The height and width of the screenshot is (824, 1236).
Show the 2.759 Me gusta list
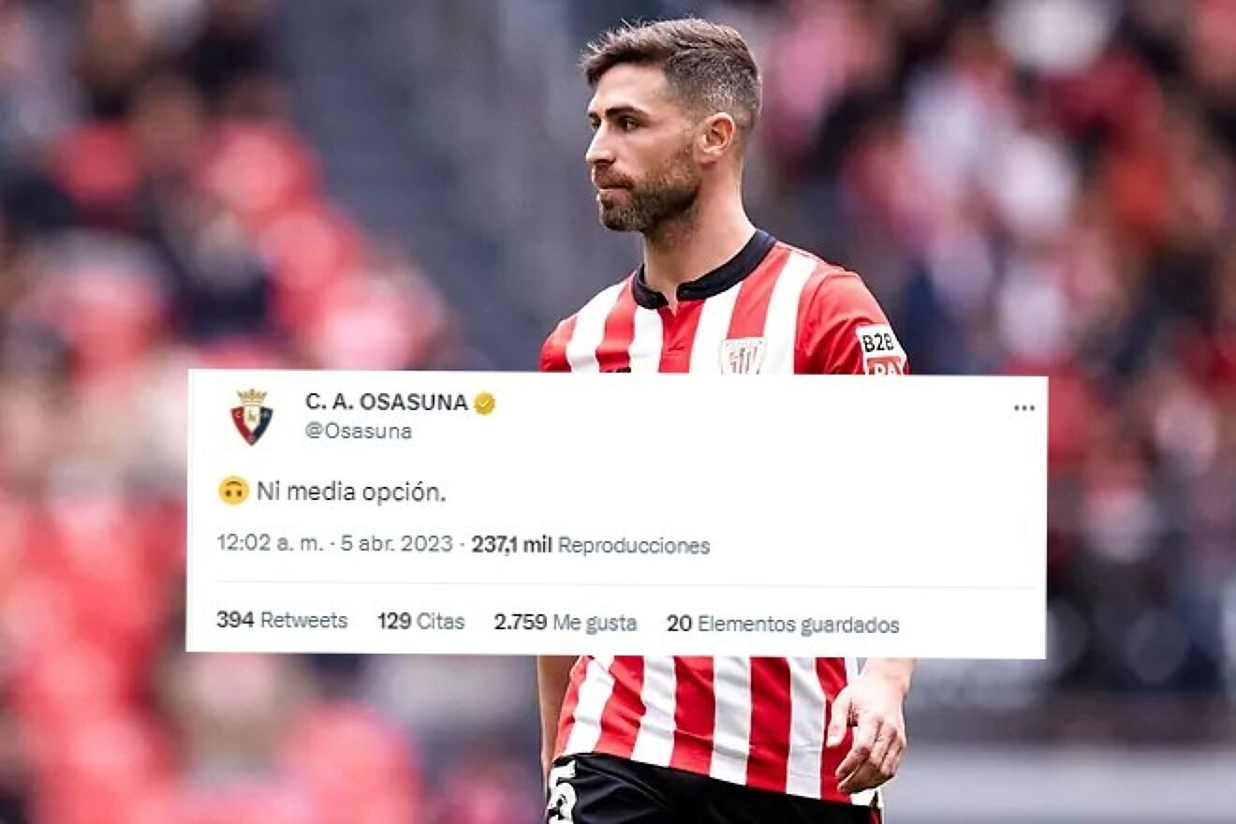(x=566, y=622)
